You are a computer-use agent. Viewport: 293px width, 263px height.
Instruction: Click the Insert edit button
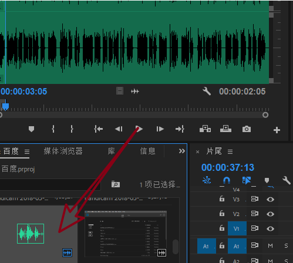pyautogui.click(x=205, y=129)
